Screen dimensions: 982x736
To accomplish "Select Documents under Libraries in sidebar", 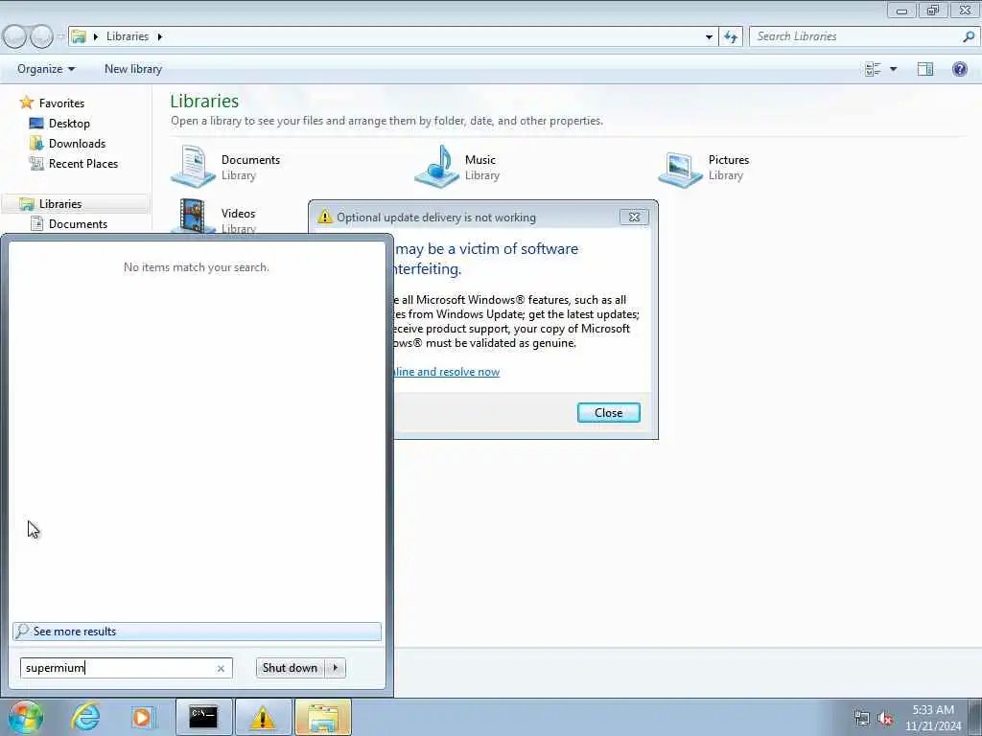I will click(78, 224).
